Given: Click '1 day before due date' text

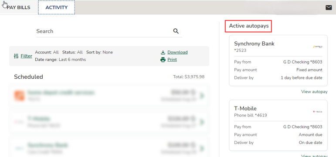Looking at the screenshot, I should pos(302,78).
